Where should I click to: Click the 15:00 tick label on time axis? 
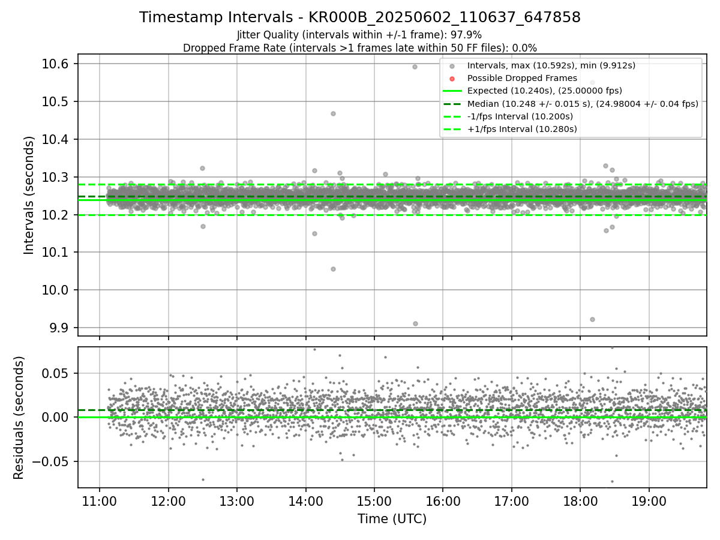(374, 502)
